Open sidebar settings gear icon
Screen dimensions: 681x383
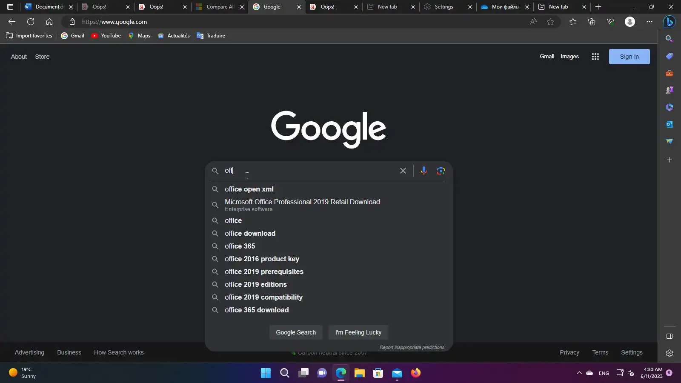point(670,353)
